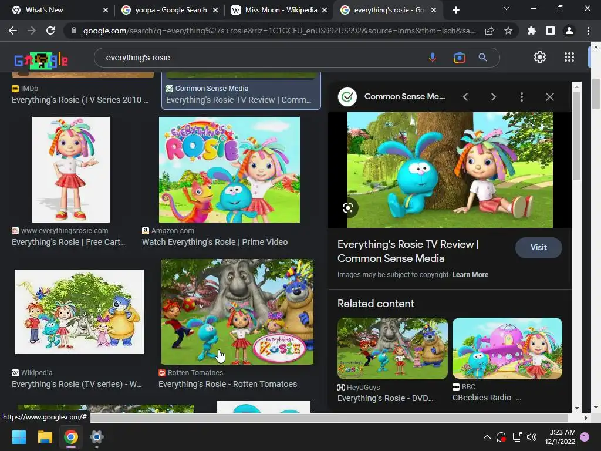Screen dimensions: 601x451
Task: Close the Miss Moon Wikipedia tab
Action: pos(325,11)
